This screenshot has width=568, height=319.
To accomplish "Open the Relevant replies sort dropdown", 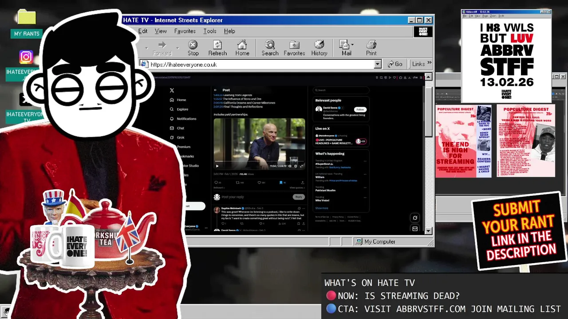I will coord(219,188).
